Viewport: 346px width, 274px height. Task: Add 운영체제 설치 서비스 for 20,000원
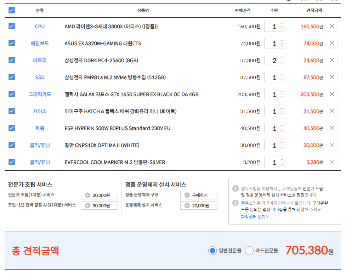pos(199,205)
